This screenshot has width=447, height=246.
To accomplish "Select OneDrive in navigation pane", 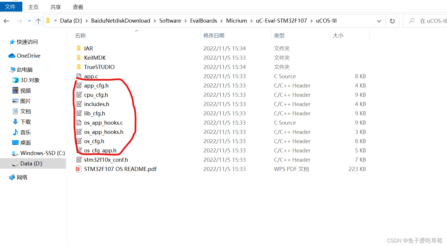I will [28, 56].
